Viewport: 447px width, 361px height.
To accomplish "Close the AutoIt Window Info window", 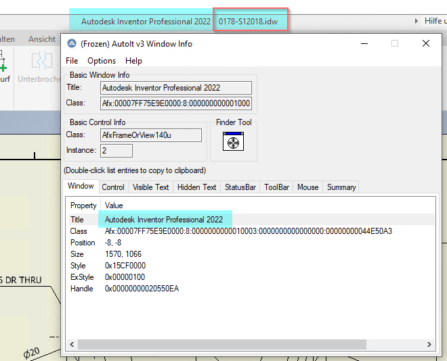I will click(426, 43).
